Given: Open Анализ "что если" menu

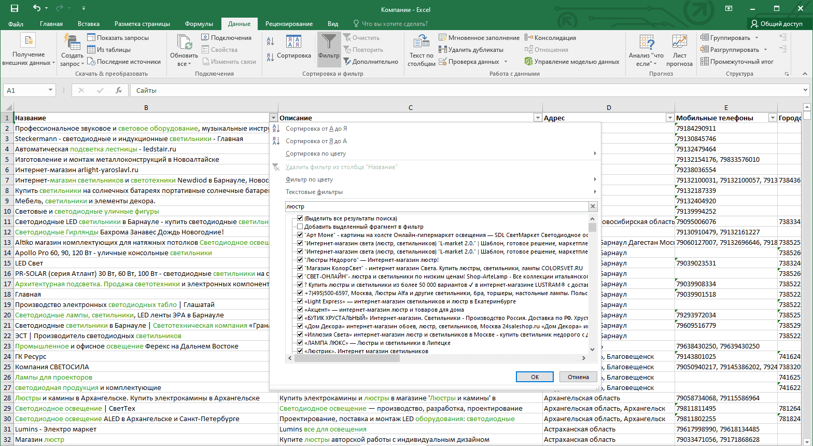Looking at the screenshot, I should point(646,50).
